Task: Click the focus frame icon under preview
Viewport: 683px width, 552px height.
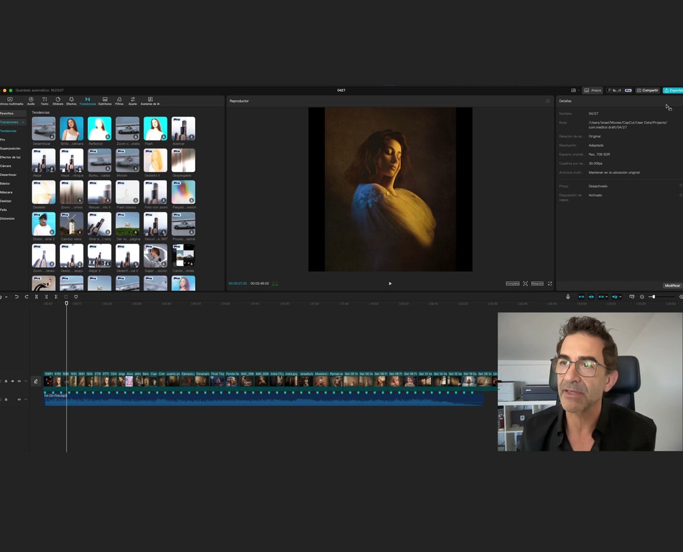Action: coord(525,283)
